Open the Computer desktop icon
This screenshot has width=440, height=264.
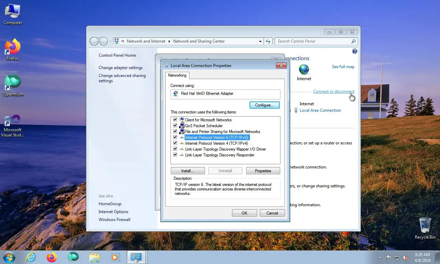tap(13, 14)
